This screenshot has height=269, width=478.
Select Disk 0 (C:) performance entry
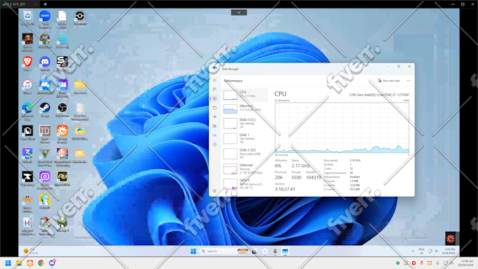(245, 124)
